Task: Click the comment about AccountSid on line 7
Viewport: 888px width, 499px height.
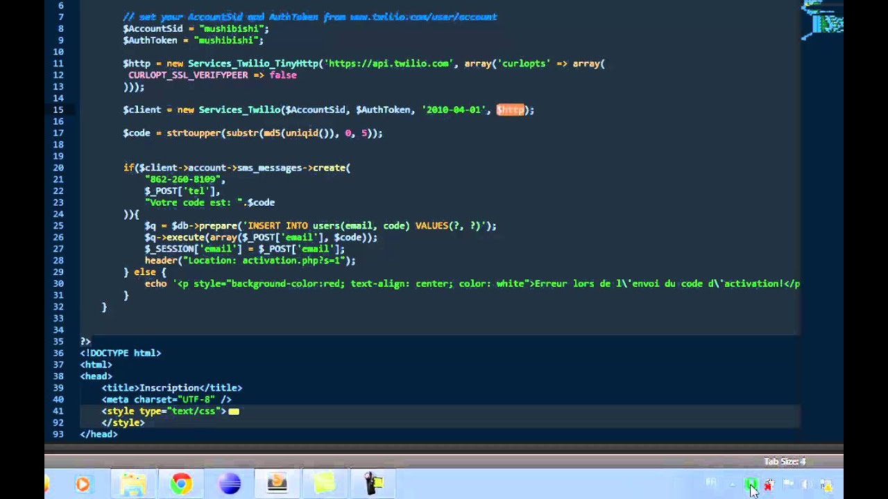Action: pyautogui.click(x=309, y=17)
